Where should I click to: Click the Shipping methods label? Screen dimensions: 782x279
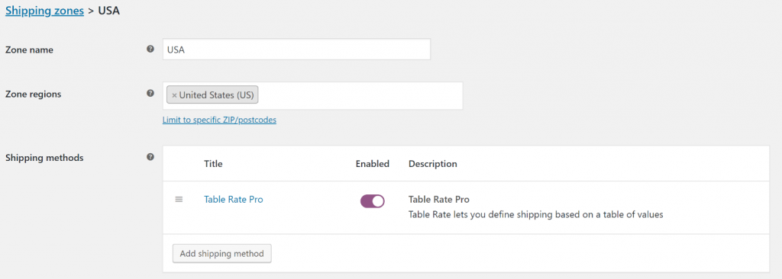click(44, 158)
